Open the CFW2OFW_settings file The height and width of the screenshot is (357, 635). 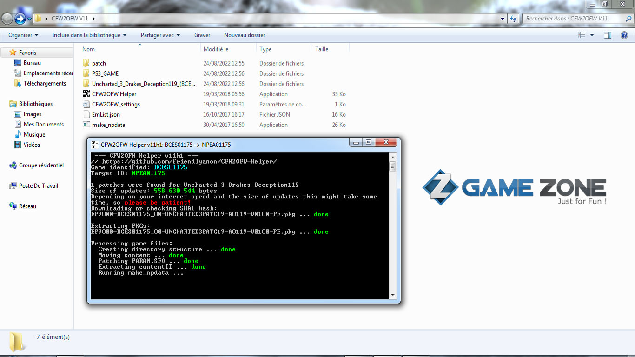tap(116, 104)
